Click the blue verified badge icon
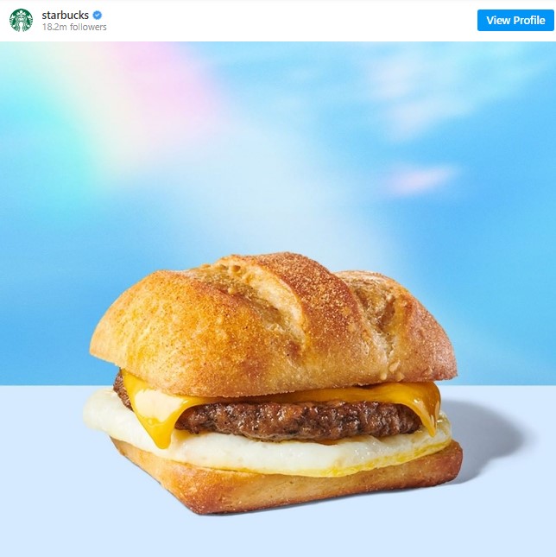Viewport: 556px width, 557px height. click(x=98, y=16)
